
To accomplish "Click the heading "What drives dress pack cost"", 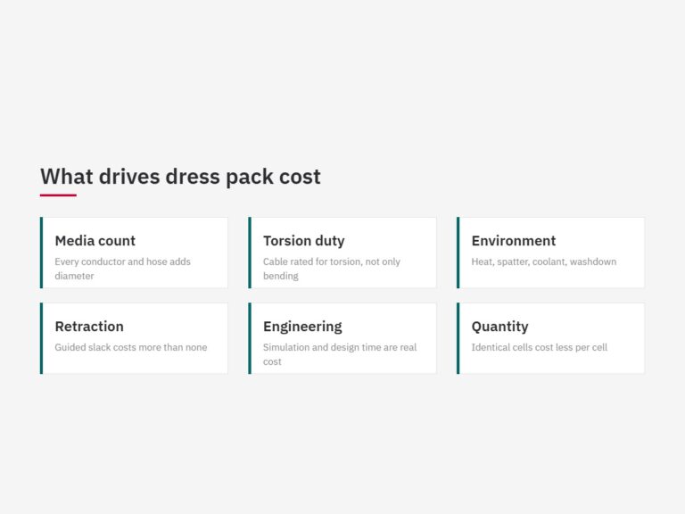I will 180,177.
